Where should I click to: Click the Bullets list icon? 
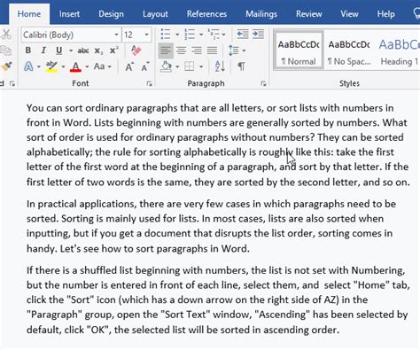coord(166,35)
